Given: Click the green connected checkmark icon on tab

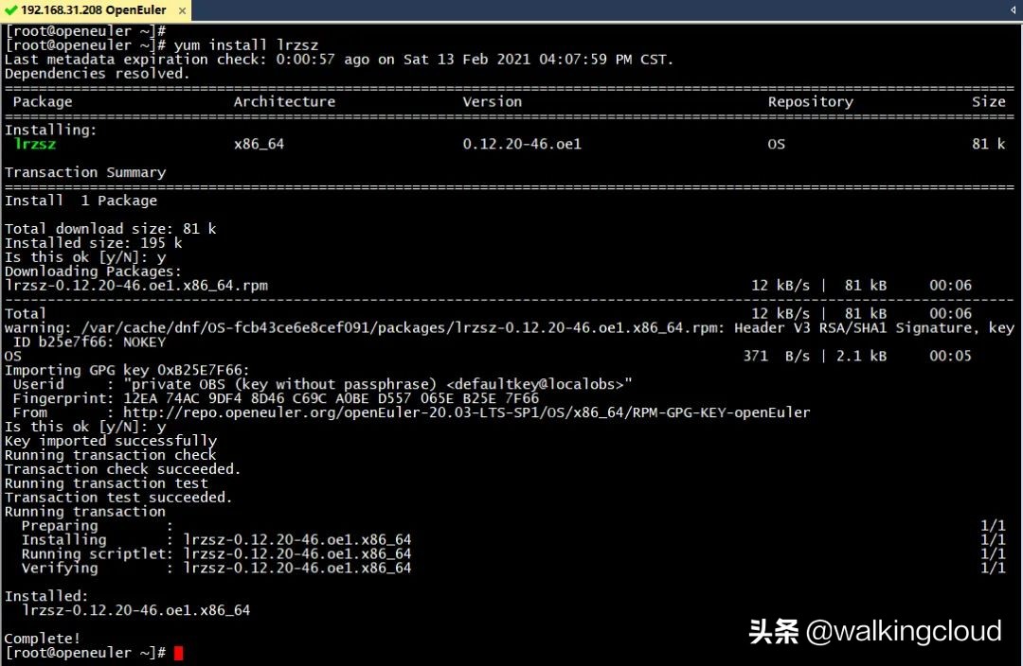Looking at the screenshot, I should point(11,10).
